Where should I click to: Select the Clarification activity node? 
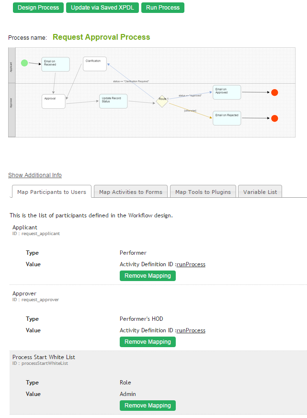coord(94,64)
